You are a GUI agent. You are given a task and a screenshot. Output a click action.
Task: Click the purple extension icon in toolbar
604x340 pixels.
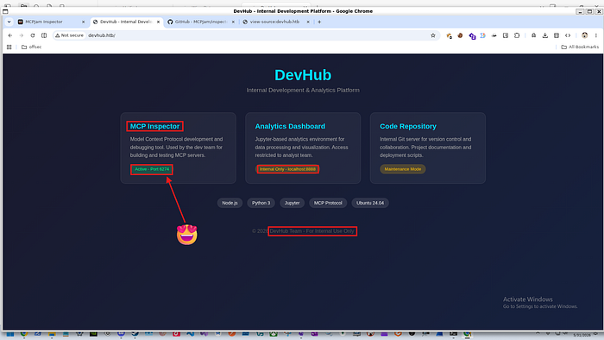(x=472, y=35)
